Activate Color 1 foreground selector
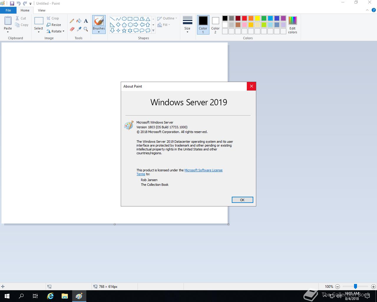This screenshot has height=302, width=377. (203, 24)
